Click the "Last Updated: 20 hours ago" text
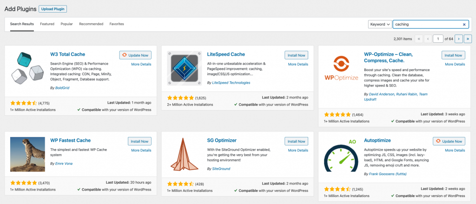476x204 pixels. (128, 183)
